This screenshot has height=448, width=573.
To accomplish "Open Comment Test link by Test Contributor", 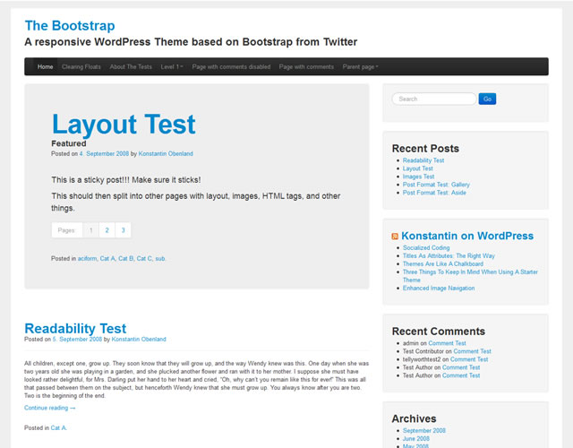I will (472, 351).
